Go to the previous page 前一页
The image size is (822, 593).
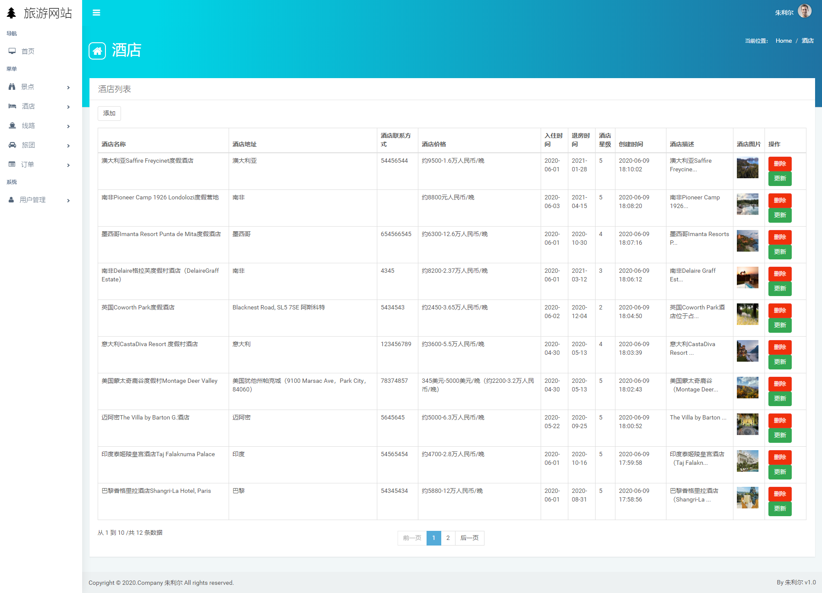click(x=412, y=538)
